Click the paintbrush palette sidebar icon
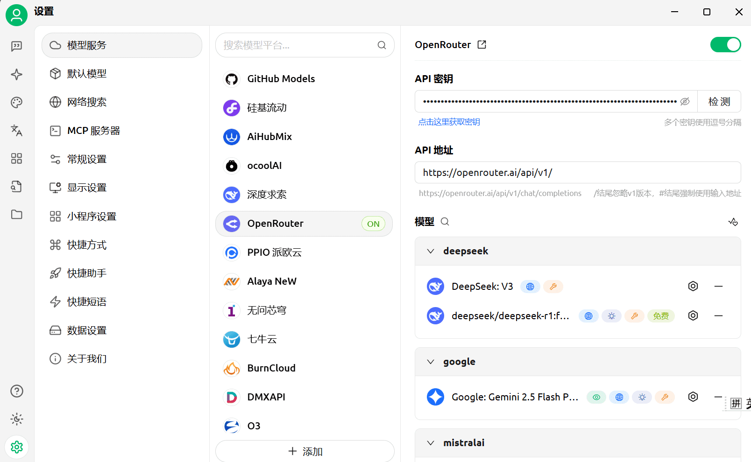This screenshot has height=462, width=751. [16, 103]
